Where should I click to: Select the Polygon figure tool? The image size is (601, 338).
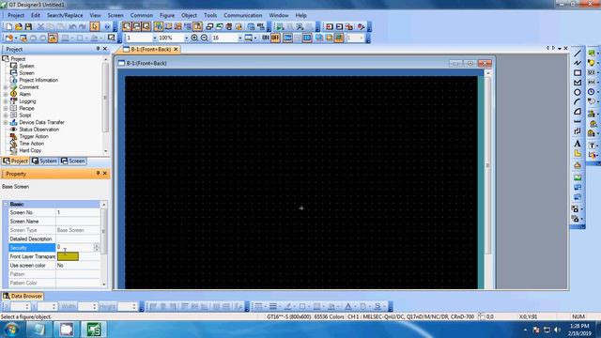click(x=578, y=83)
